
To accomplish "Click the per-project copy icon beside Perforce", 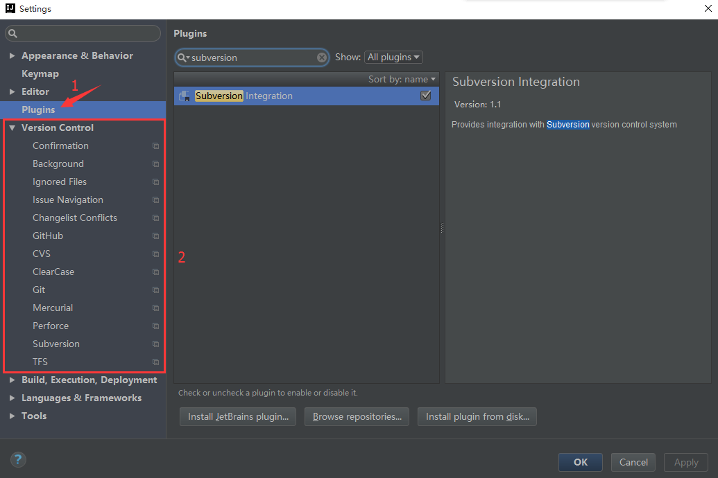I will pos(155,326).
